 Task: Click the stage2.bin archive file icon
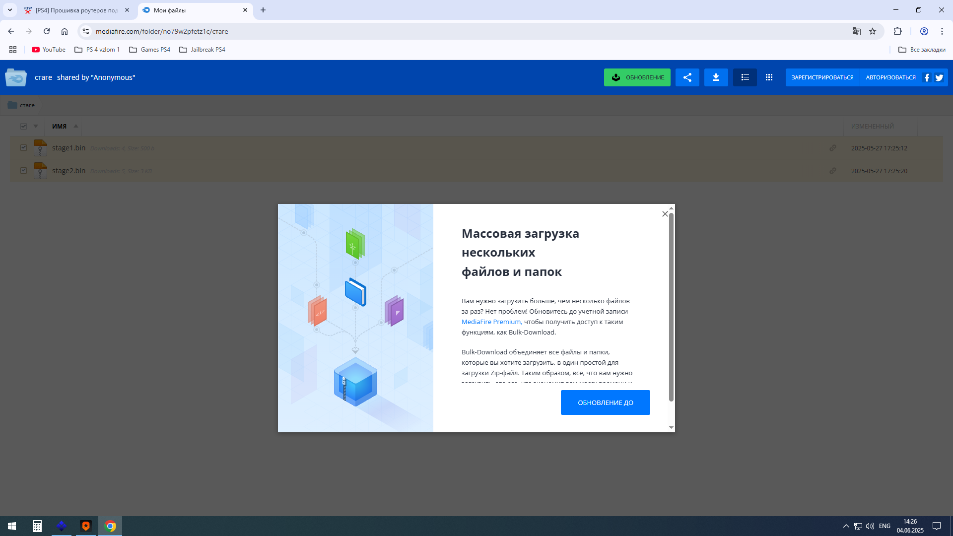(40, 171)
